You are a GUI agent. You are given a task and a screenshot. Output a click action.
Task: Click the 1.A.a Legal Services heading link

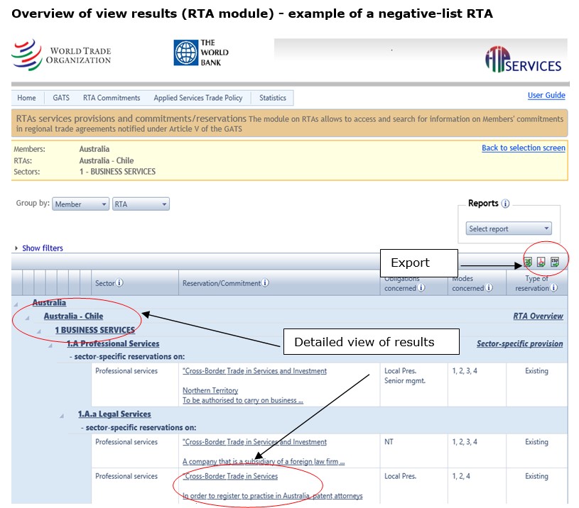click(114, 414)
